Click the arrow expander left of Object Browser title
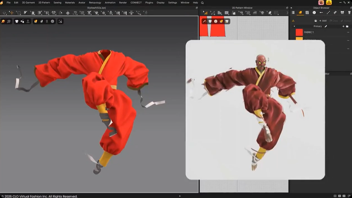352x198 pixels. coord(291,8)
